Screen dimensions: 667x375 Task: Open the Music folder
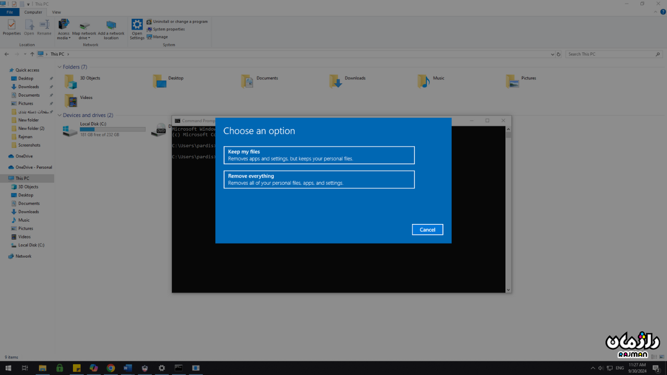point(432,80)
